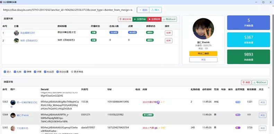
Task: Click 清理 in the danmaku details panel
Action: click(246, 83)
